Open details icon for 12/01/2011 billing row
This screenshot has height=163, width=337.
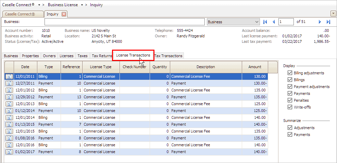click(9, 76)
